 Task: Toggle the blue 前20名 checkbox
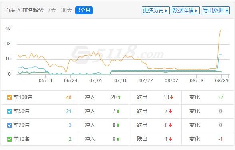(10, 125)
